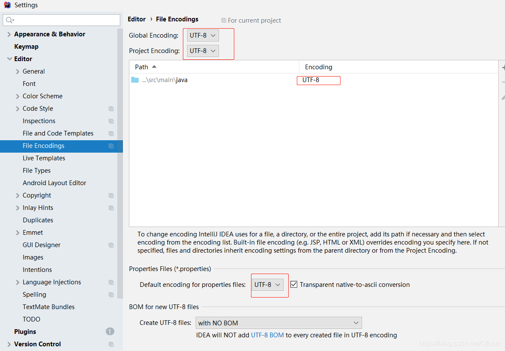505x351 pixels.
Task: Open GUI Designer settings
Action: [42, 245]
